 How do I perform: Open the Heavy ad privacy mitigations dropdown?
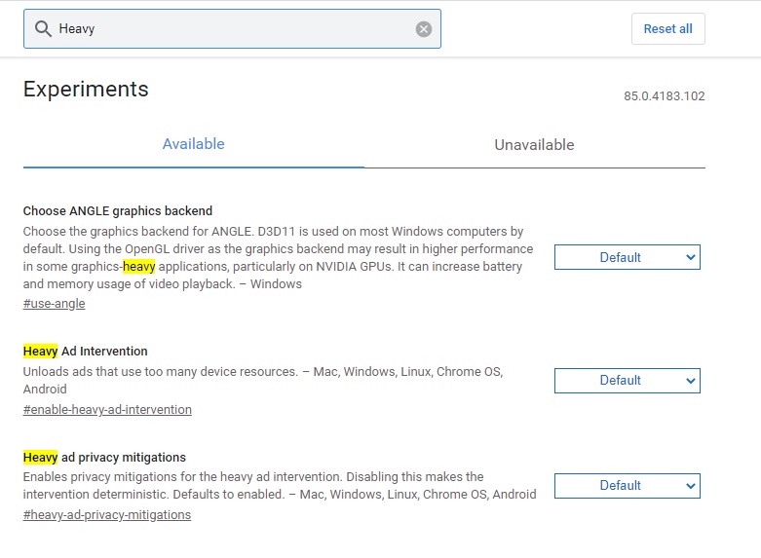pyautogui.click(x=627, y=485)
